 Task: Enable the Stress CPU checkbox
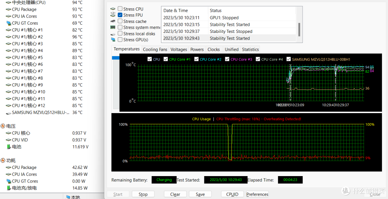tap(120, 9)
